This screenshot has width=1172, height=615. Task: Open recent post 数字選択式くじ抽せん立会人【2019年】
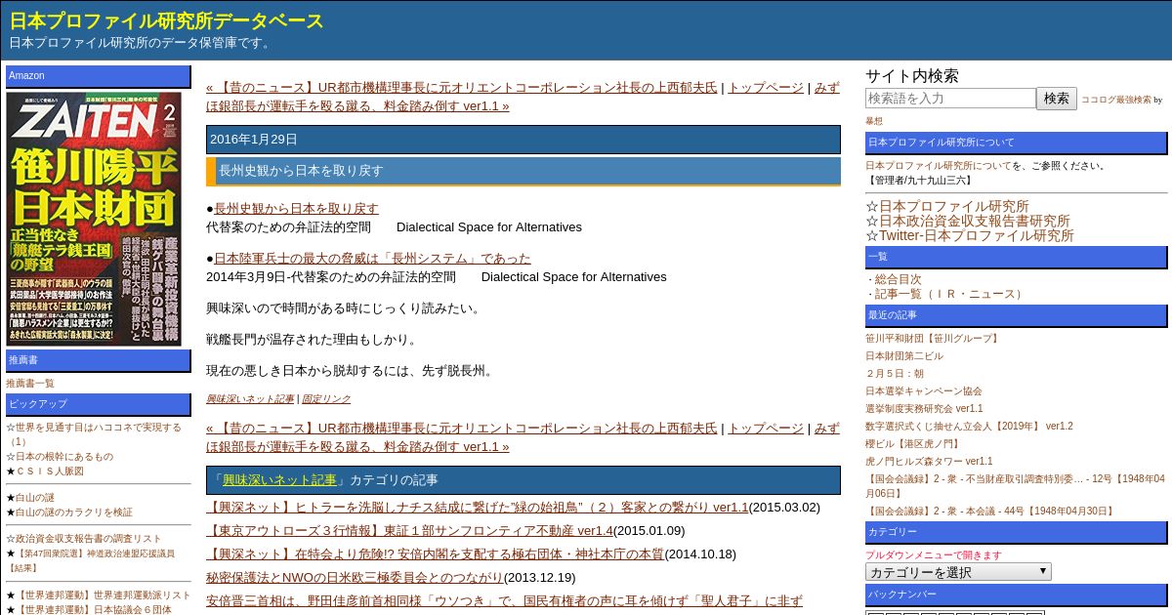(x=969, y=426)
